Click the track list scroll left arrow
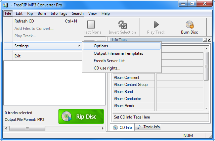The image size is (215, 141). coord(6,128)
